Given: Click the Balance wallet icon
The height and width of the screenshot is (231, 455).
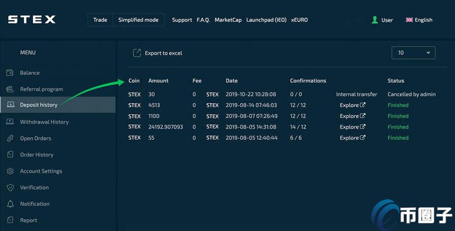Looking at the screenshot, I should [x=10, y=73].
